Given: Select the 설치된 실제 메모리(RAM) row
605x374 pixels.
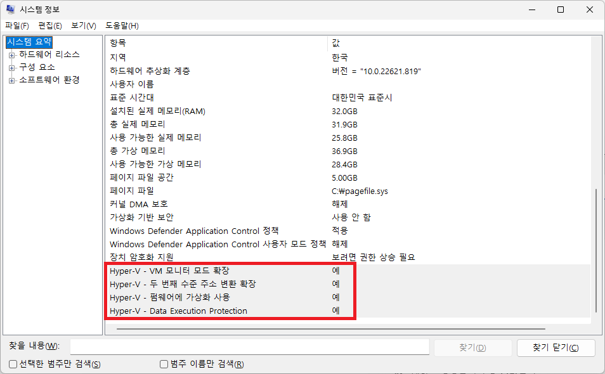Looking at the screenshot, I should tap(348, 111).
